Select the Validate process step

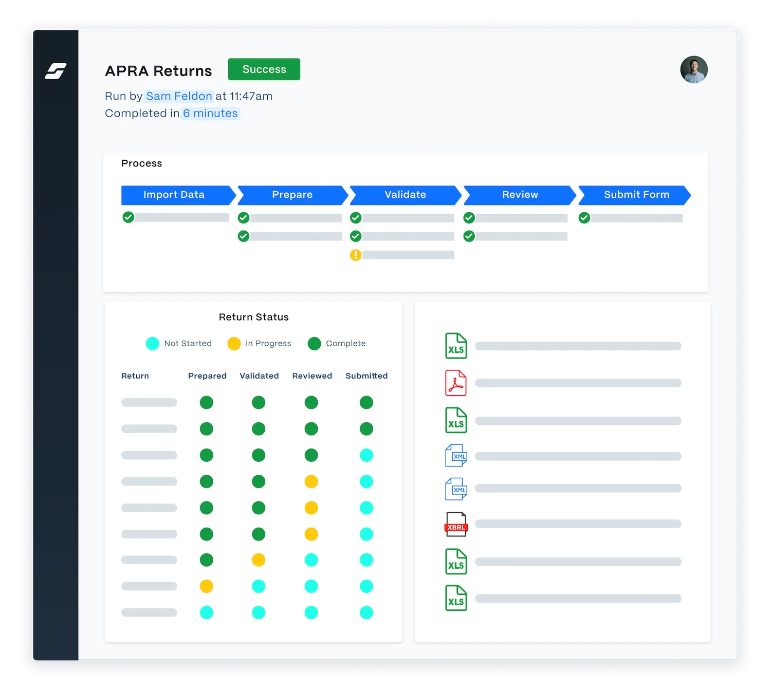click(406, 195)
